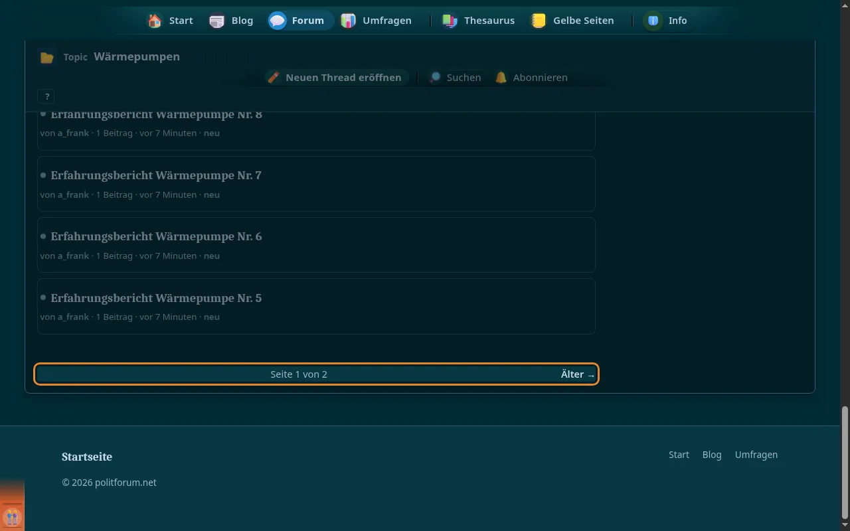Click the footer Blog link

point(712,455)
